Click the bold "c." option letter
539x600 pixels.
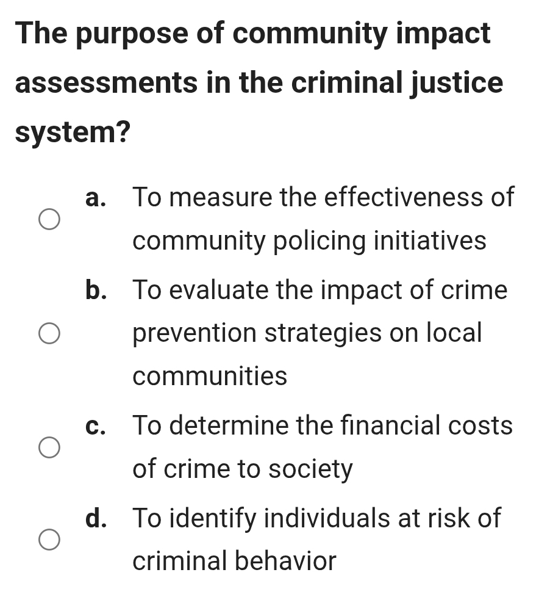click(96, 425)
